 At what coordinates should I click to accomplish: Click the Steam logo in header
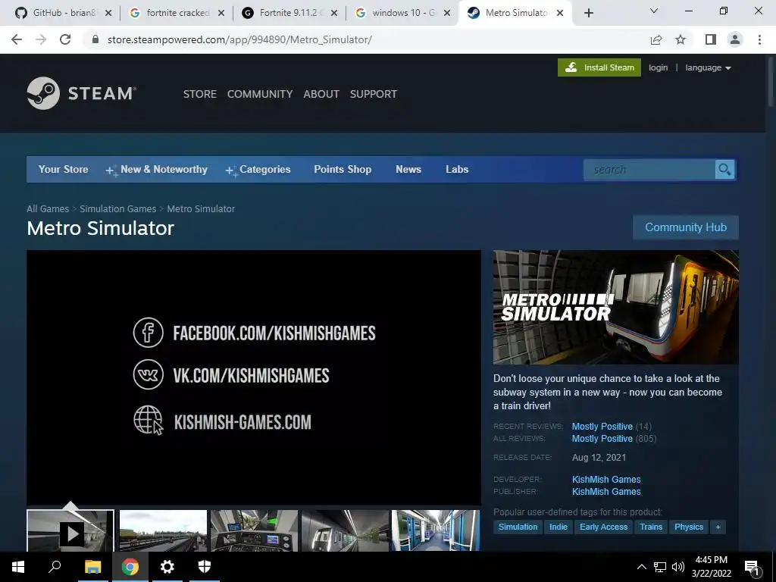tap(82, 93)
